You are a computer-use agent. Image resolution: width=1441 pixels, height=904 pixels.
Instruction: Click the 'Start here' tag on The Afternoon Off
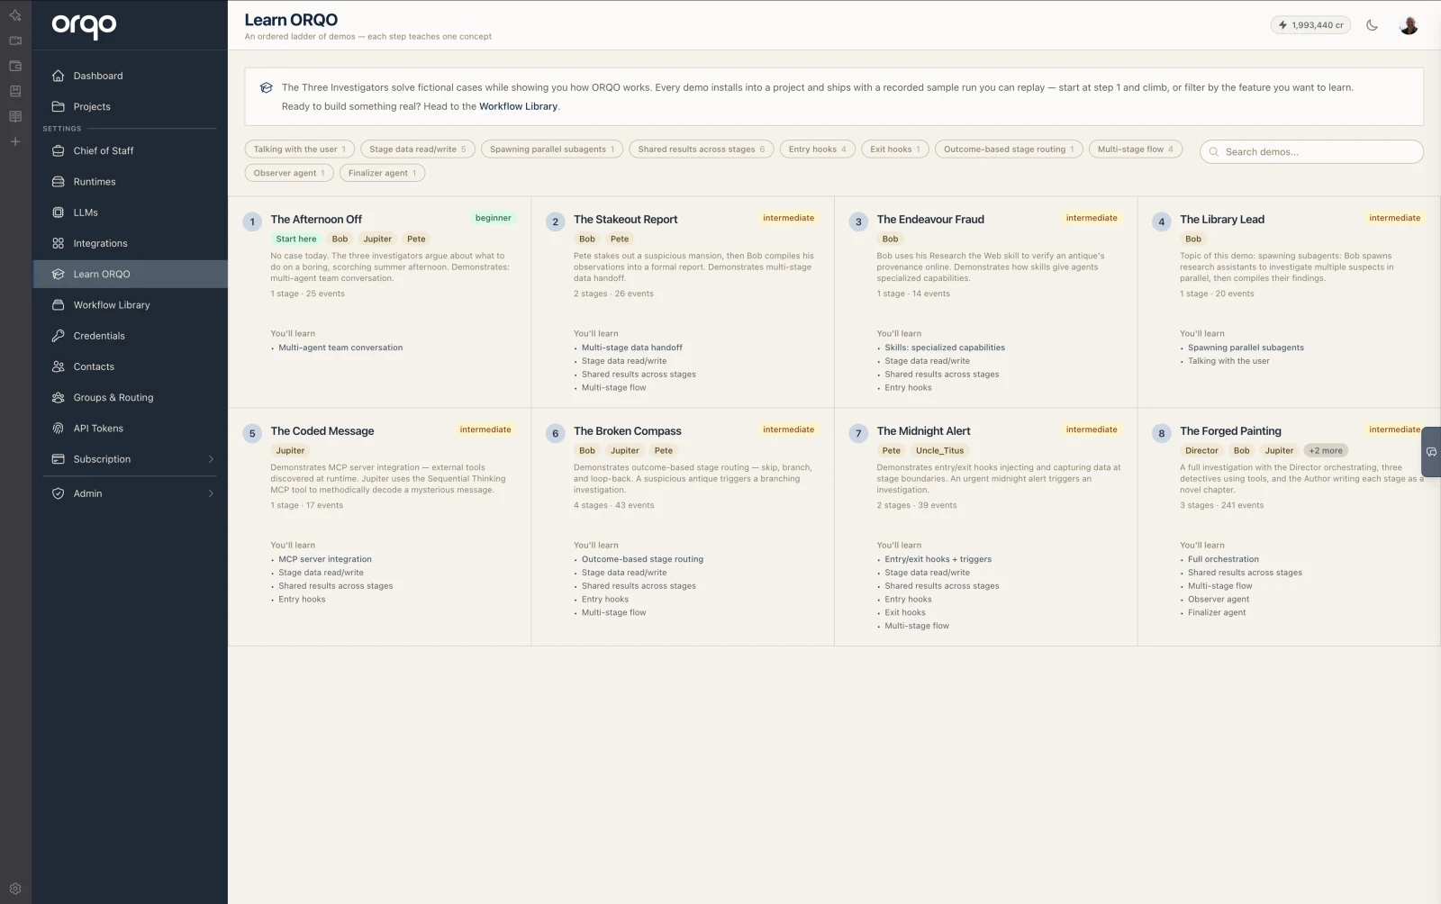296,239
